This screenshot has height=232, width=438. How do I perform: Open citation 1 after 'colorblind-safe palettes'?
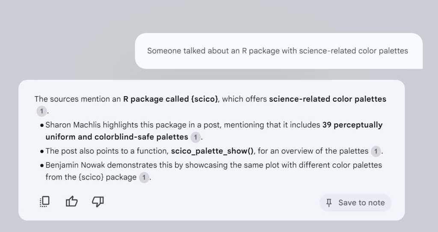pos(195,137)
